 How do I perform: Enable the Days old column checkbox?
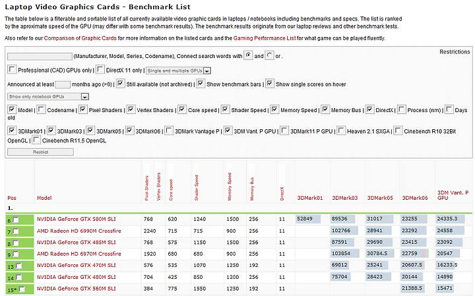tap(449, 109)
